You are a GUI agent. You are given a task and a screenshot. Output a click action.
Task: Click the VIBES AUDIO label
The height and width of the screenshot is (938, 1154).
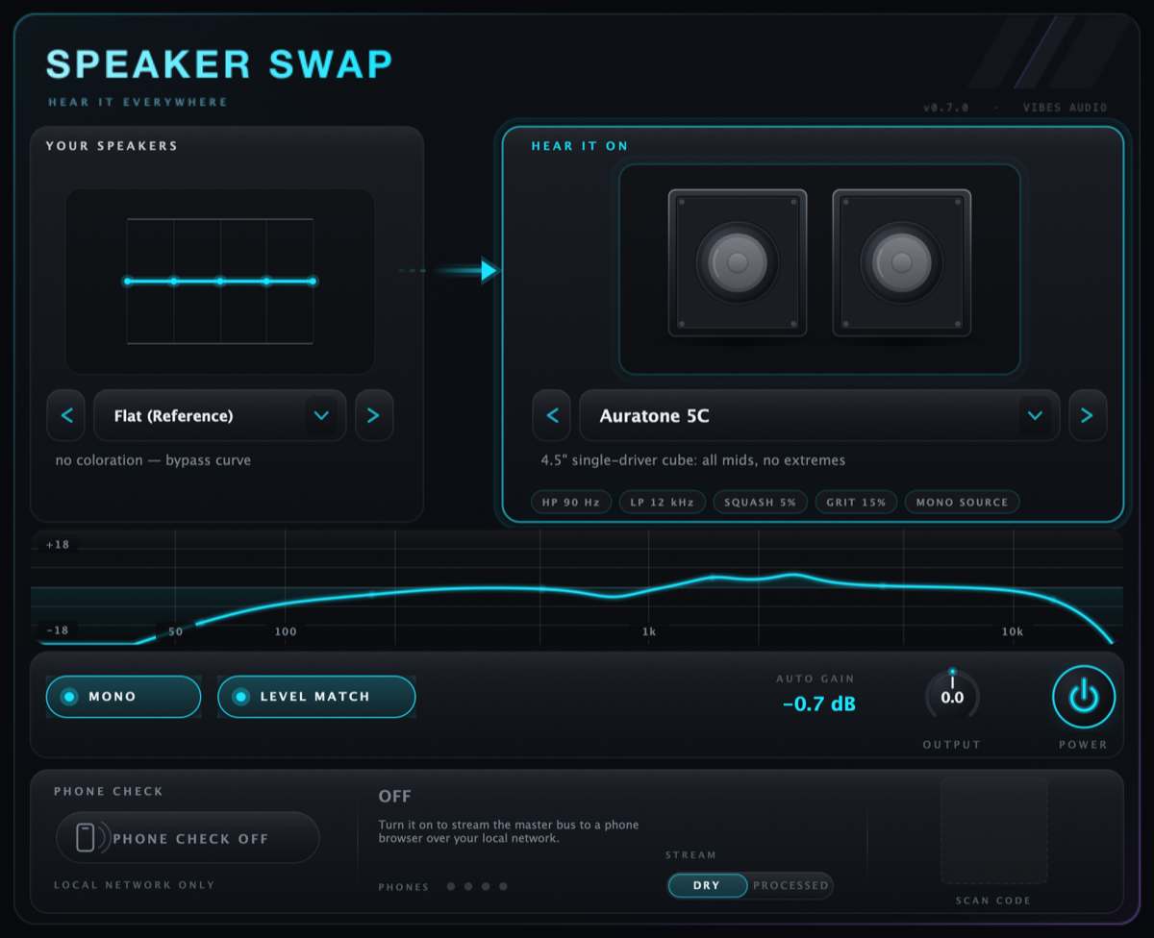(1065, 108)
